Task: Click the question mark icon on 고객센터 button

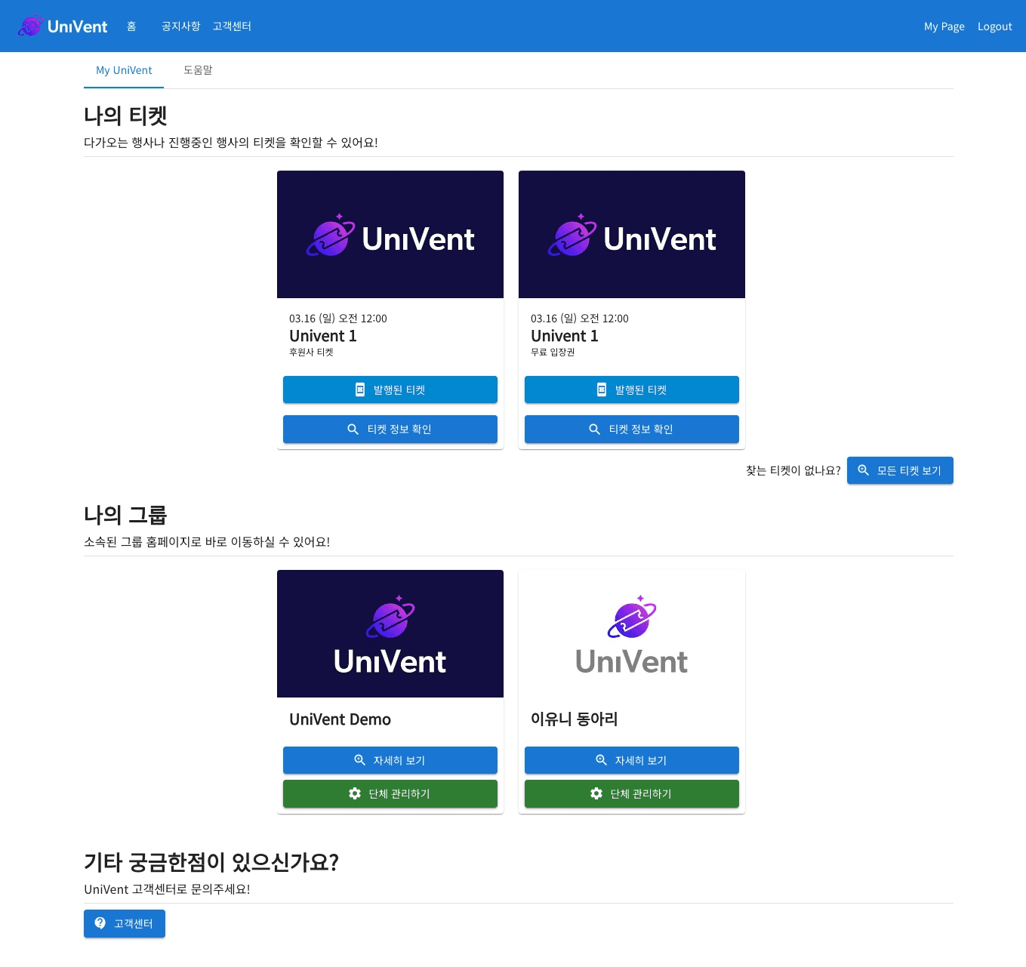Action: 100,923
